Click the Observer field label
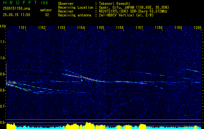This screenshot has height=129, width=204. click(66, 4)
